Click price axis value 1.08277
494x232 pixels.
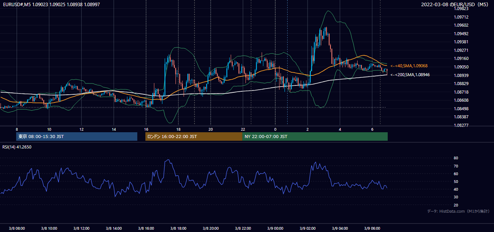[460, 125]
